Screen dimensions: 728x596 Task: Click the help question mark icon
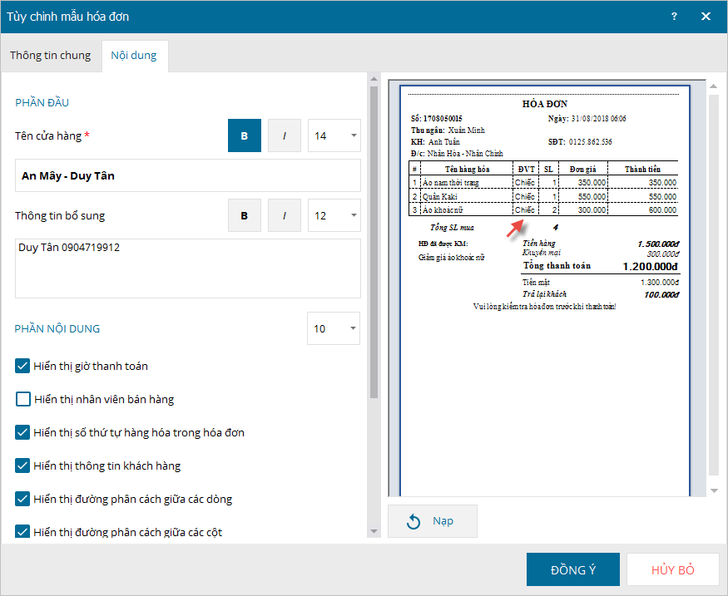(674, 17)
